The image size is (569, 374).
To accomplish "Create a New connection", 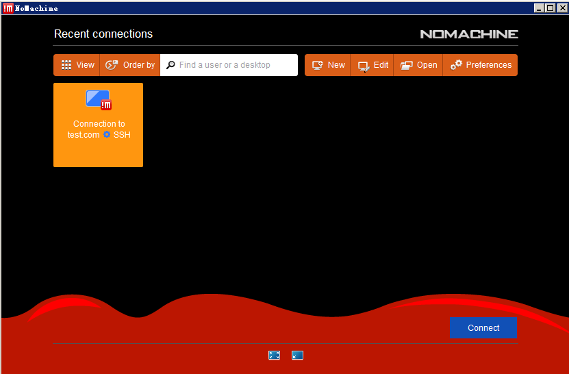I will coord(328,65).
